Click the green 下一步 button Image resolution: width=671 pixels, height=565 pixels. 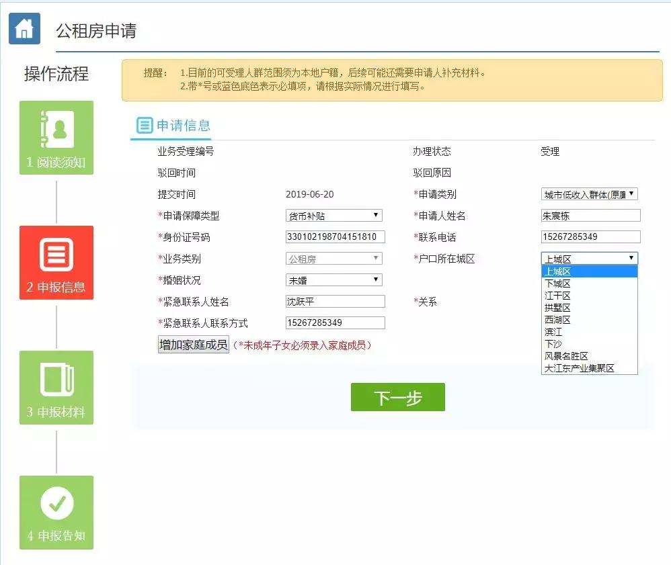pyautogui.click(x=397, y=397)
